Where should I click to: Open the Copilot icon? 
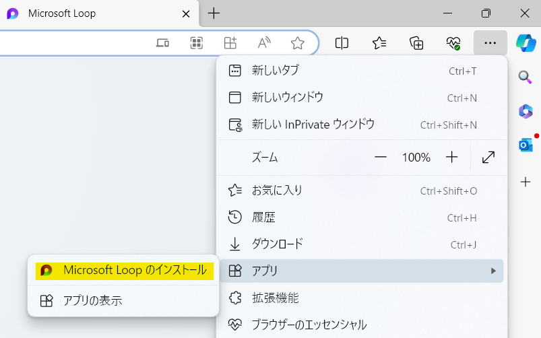pos(526,43)
